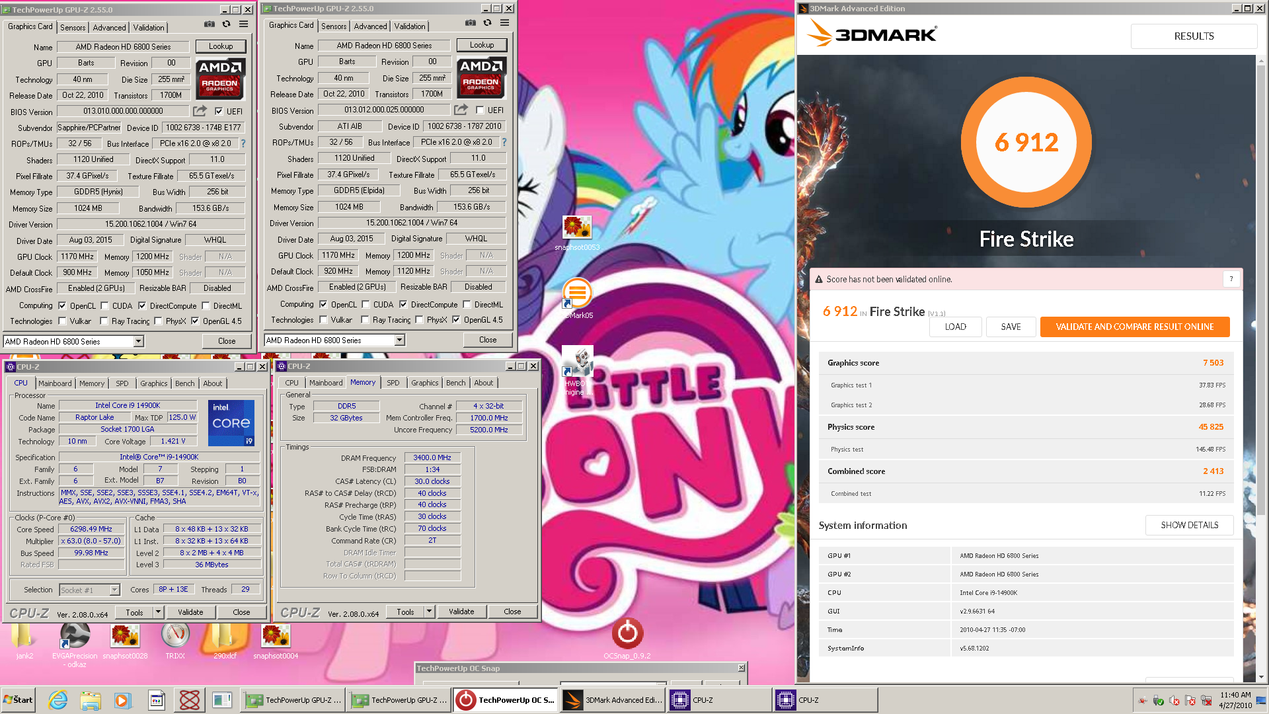Click Validate and Compare Result Online
The image size is (1269, 714).
click(1134, 327)
